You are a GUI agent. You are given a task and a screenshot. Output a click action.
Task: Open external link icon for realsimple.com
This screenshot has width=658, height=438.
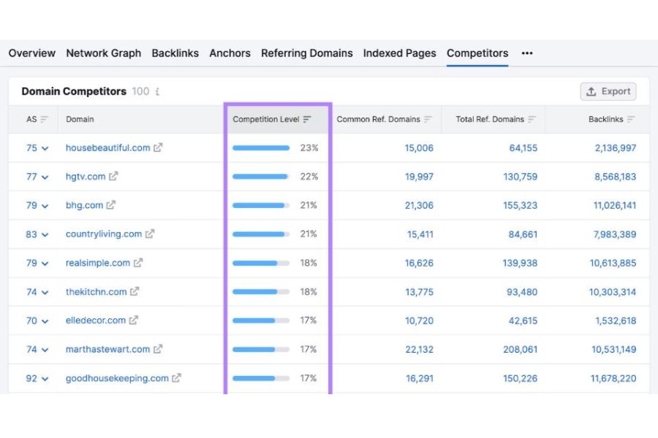[138, 263]
